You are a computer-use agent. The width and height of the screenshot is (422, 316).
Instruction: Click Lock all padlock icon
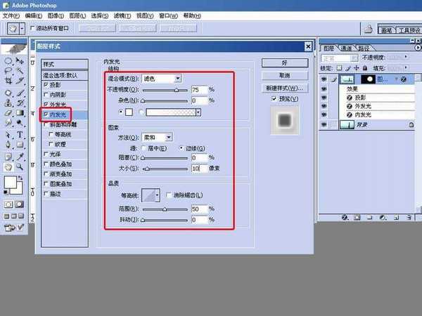(365, 68)
